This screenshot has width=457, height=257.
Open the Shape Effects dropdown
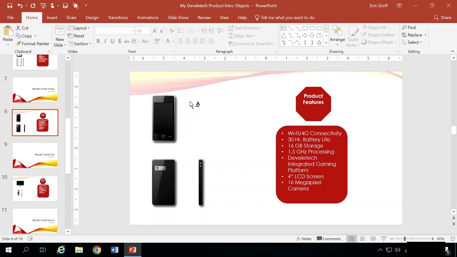(x=379, y=42)
